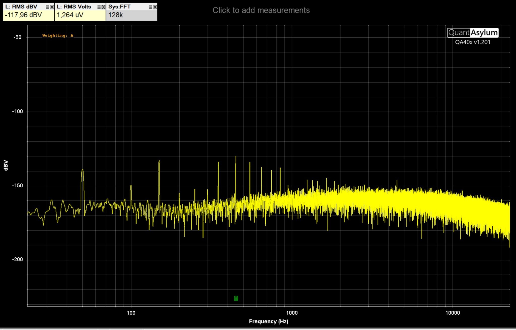Click the Sys:FFT title
Screen dimensions: 516x330
[x=119, y=7]
